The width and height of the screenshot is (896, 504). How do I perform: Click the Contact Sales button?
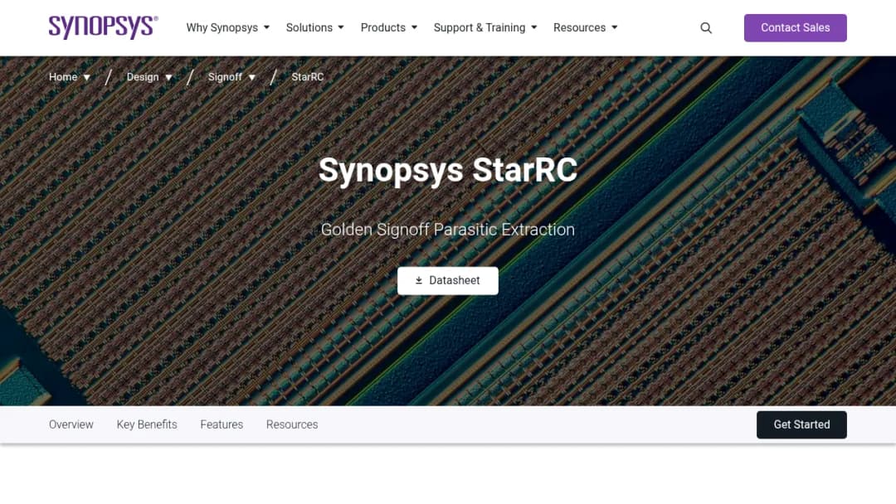tap(796, 28)
